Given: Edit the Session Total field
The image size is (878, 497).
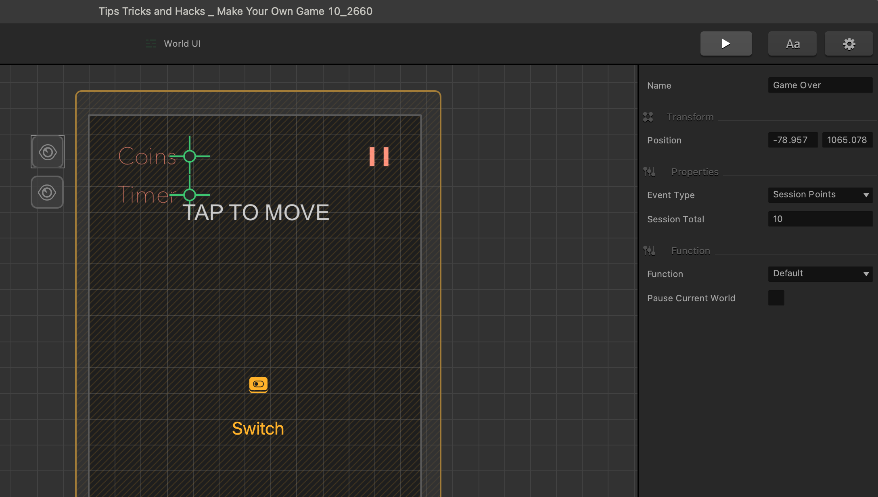Looking at the screenshot, I should coord(820,219).
